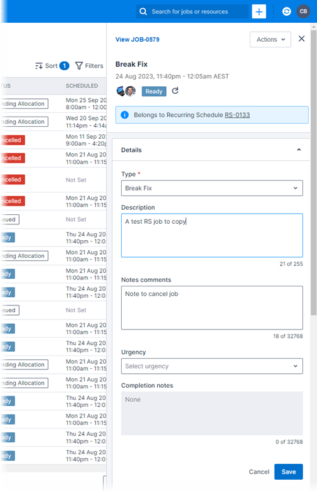Click the recurring refresh icon beside Ready

pyautogui.click(x=175, y=91)
